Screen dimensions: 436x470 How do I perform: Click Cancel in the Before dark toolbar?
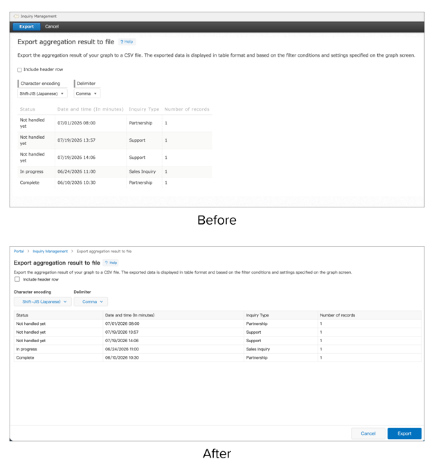(52, 26)
